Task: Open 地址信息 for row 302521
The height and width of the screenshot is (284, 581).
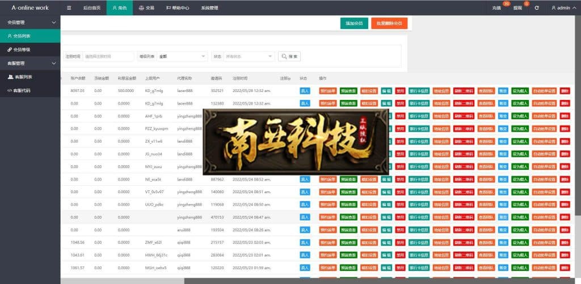Action: point(441,91)
